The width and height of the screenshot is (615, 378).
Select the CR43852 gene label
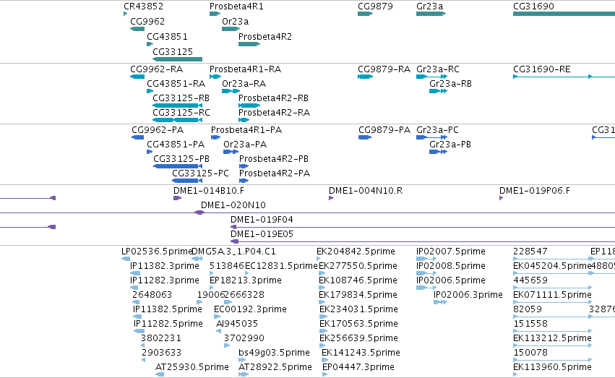pos(144,7)
